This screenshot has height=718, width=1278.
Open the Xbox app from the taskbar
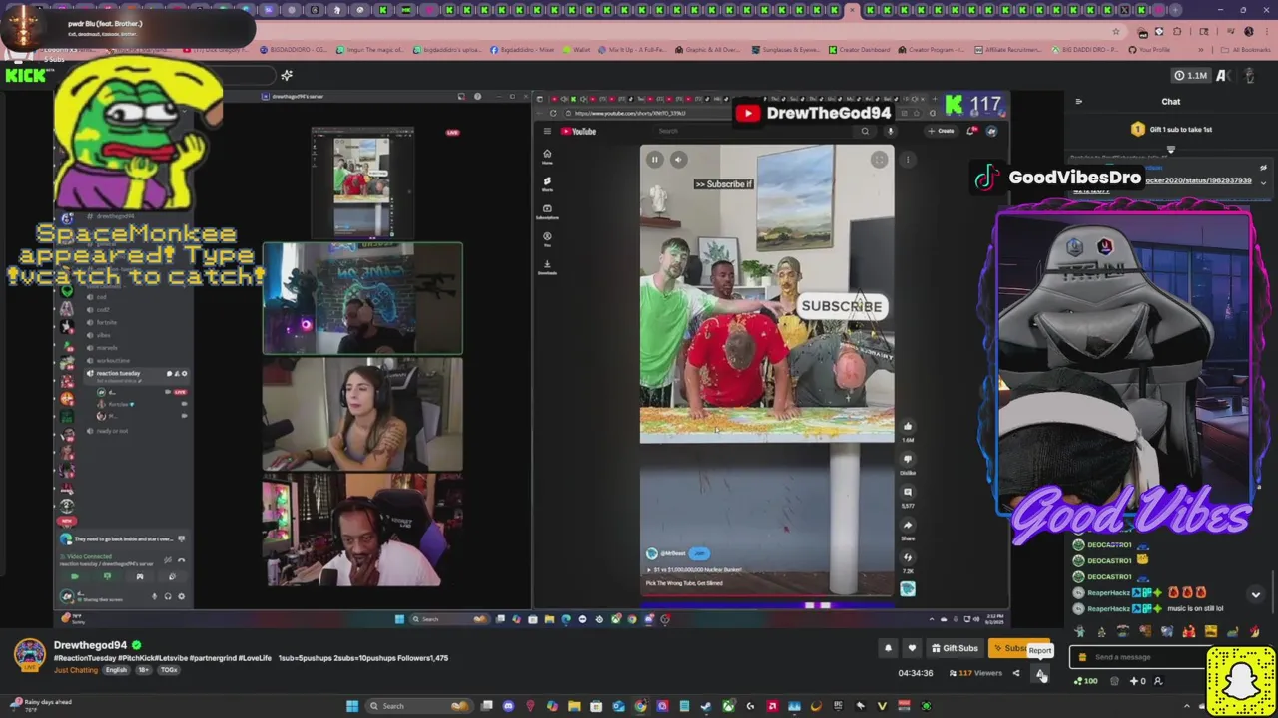point(728,706)
